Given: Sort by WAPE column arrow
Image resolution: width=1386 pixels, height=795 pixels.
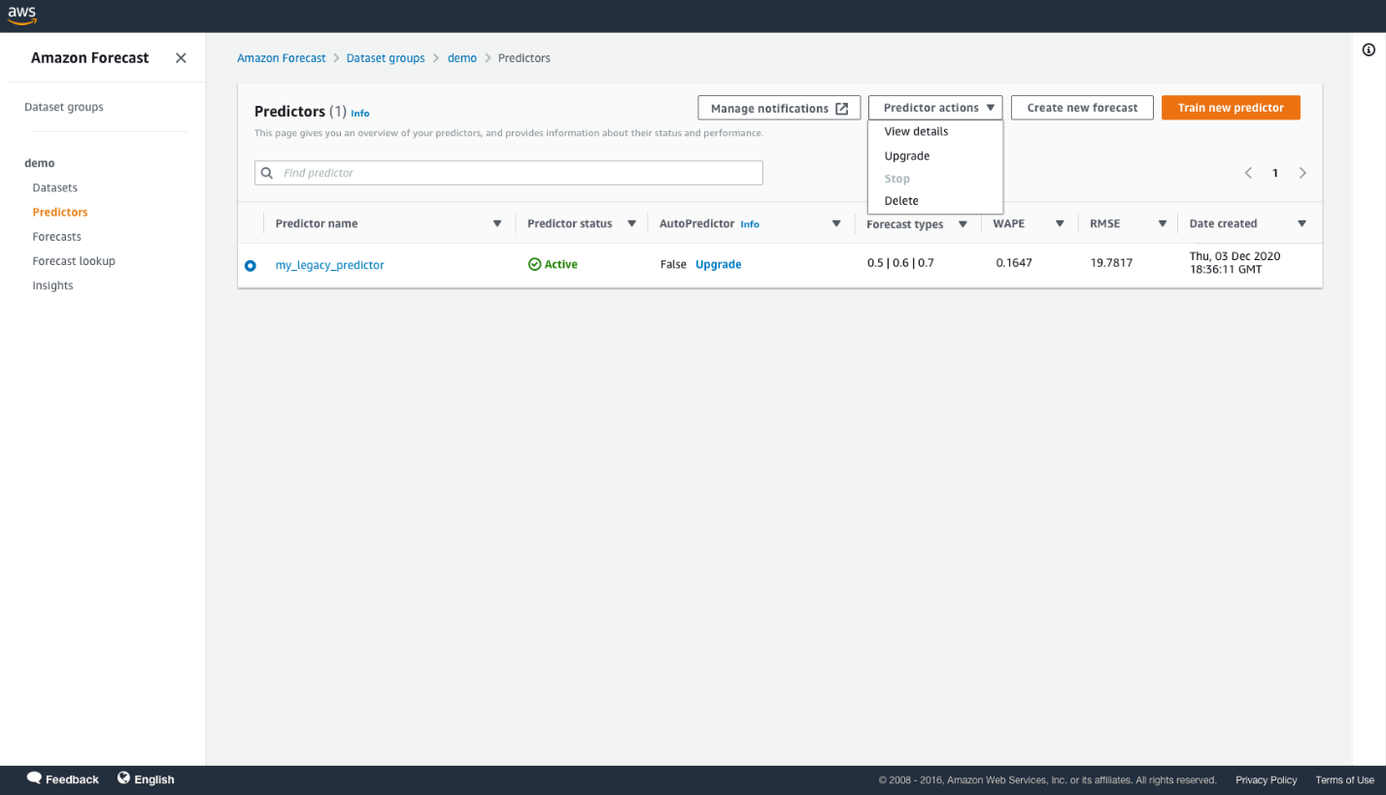Looking at the screenshot, I should pos(1060,224).
